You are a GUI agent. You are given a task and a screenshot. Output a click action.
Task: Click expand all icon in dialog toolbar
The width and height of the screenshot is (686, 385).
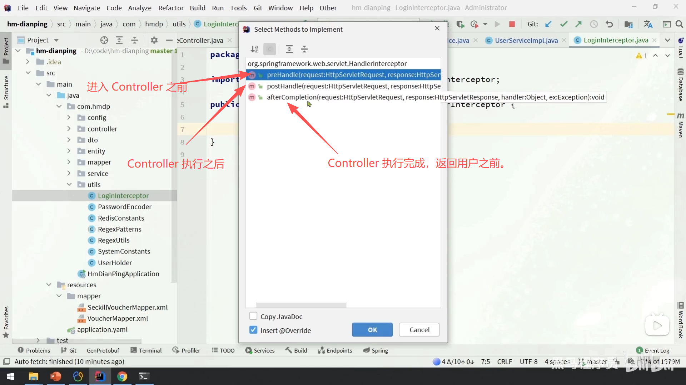(289, 49)
